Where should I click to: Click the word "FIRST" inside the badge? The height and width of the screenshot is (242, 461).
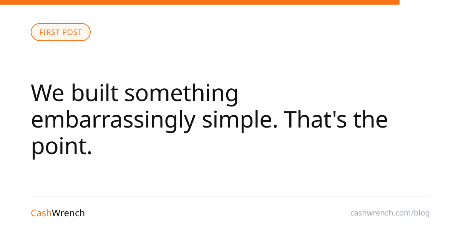pos(50,32)
